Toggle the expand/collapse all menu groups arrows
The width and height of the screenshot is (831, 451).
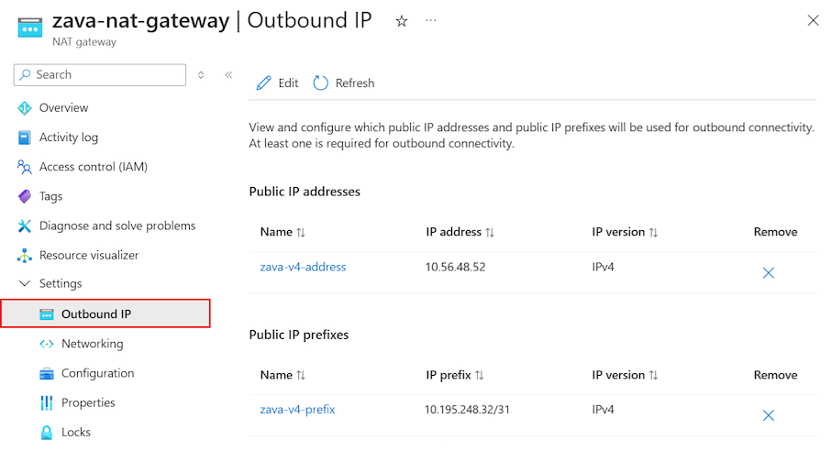pyautogui.click(x=201, y=75)
